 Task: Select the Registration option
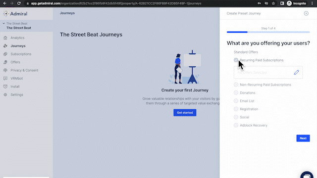[236, 109]
